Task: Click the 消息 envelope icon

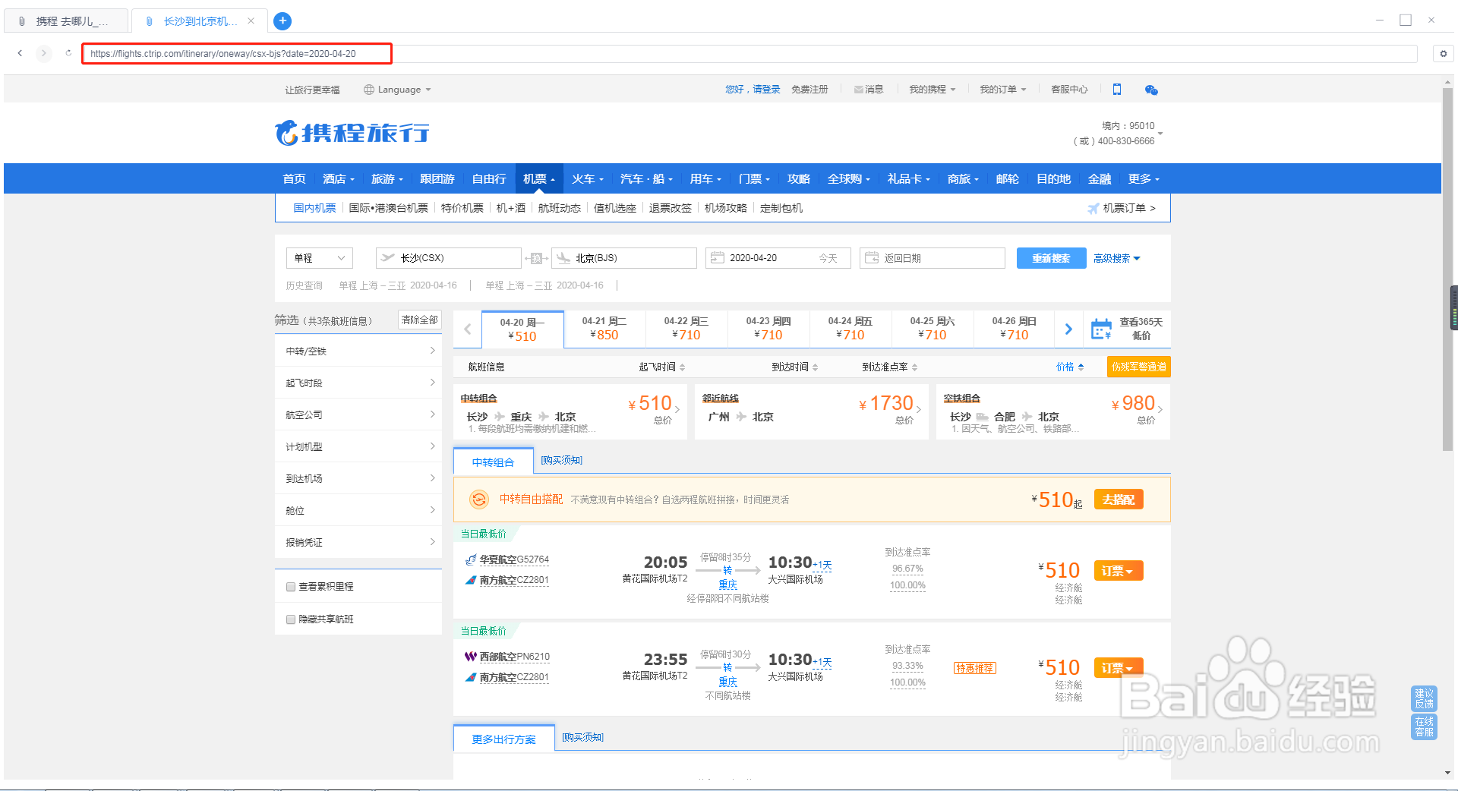Action: click(x=858, y=90)
